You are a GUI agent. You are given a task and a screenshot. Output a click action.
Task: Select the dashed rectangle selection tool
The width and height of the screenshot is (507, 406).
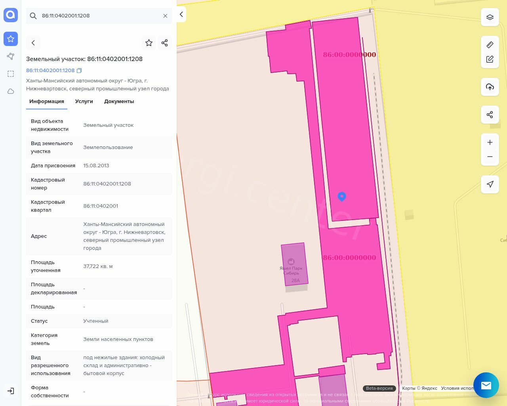pyautogui.click(x=11, y=74)
